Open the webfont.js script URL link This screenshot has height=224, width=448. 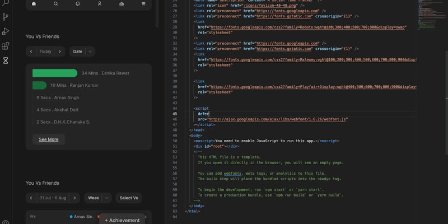pyautogui.click(x=278, y=119)
